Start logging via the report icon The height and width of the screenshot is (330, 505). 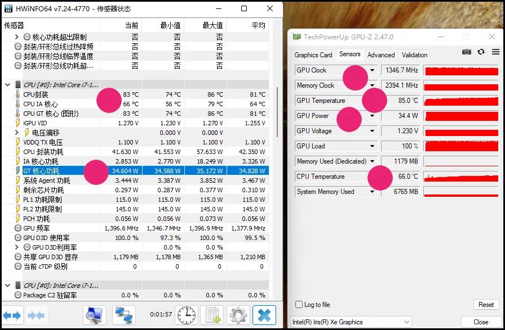pyautogui.click(x=212, y=315)
